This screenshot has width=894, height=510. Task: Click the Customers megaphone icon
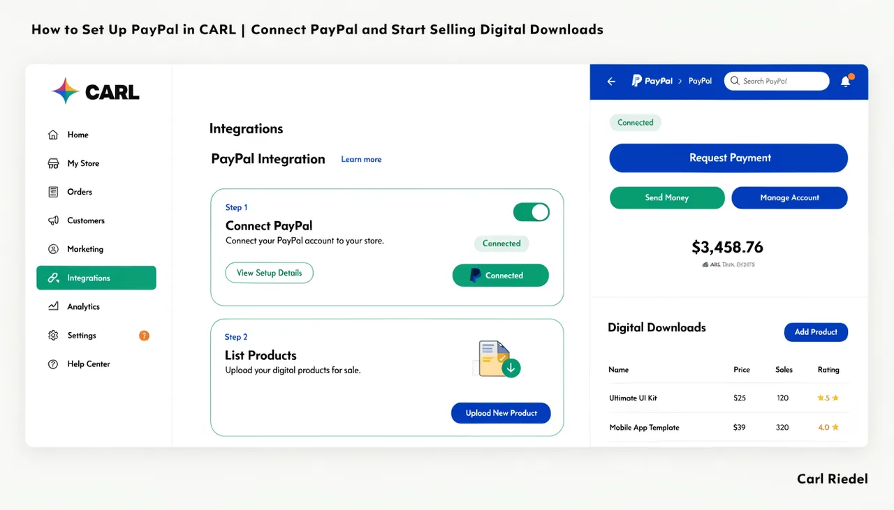click(x=53, y=220)
